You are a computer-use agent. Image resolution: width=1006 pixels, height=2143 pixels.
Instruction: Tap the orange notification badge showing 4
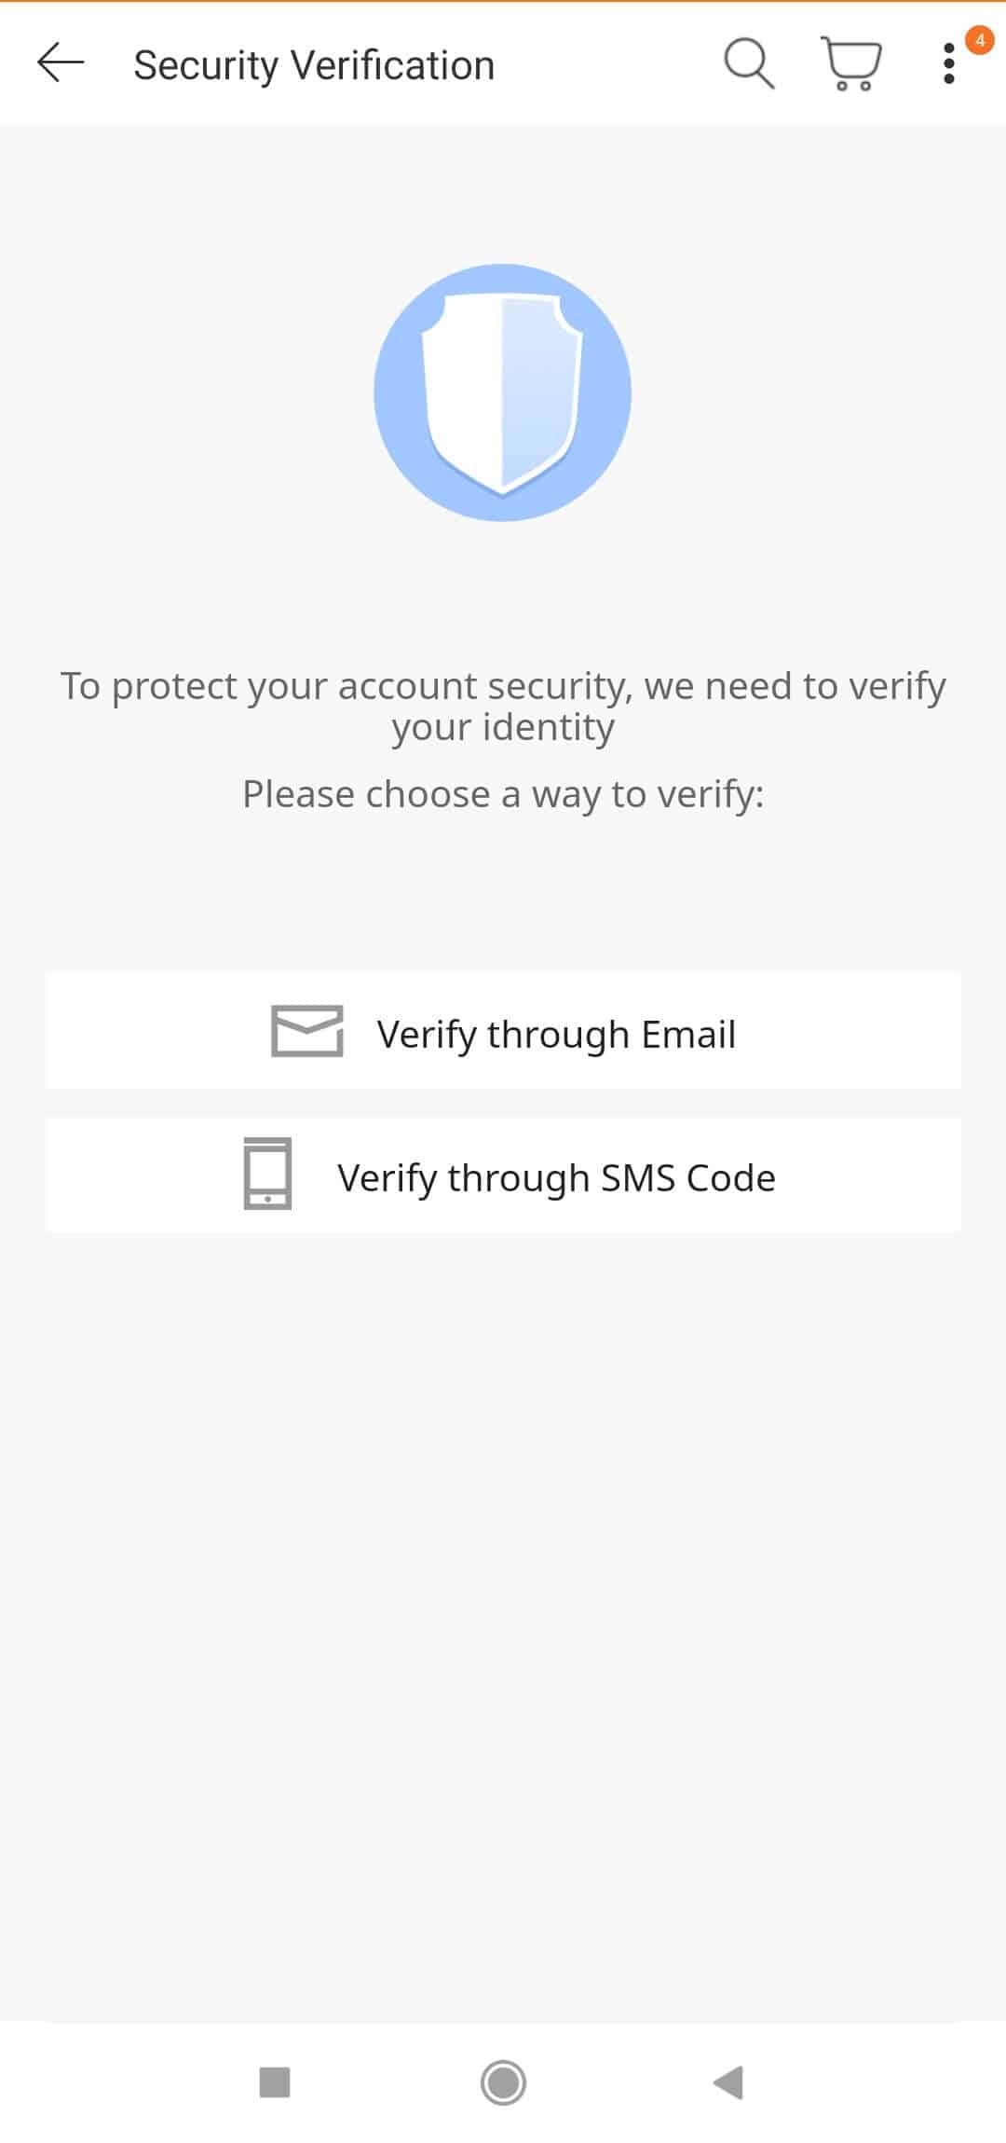(x=979, y=40)
